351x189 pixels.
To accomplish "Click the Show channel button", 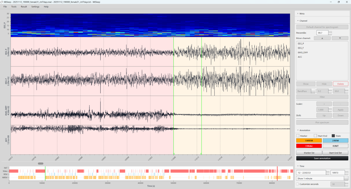I will coord(305,84).
